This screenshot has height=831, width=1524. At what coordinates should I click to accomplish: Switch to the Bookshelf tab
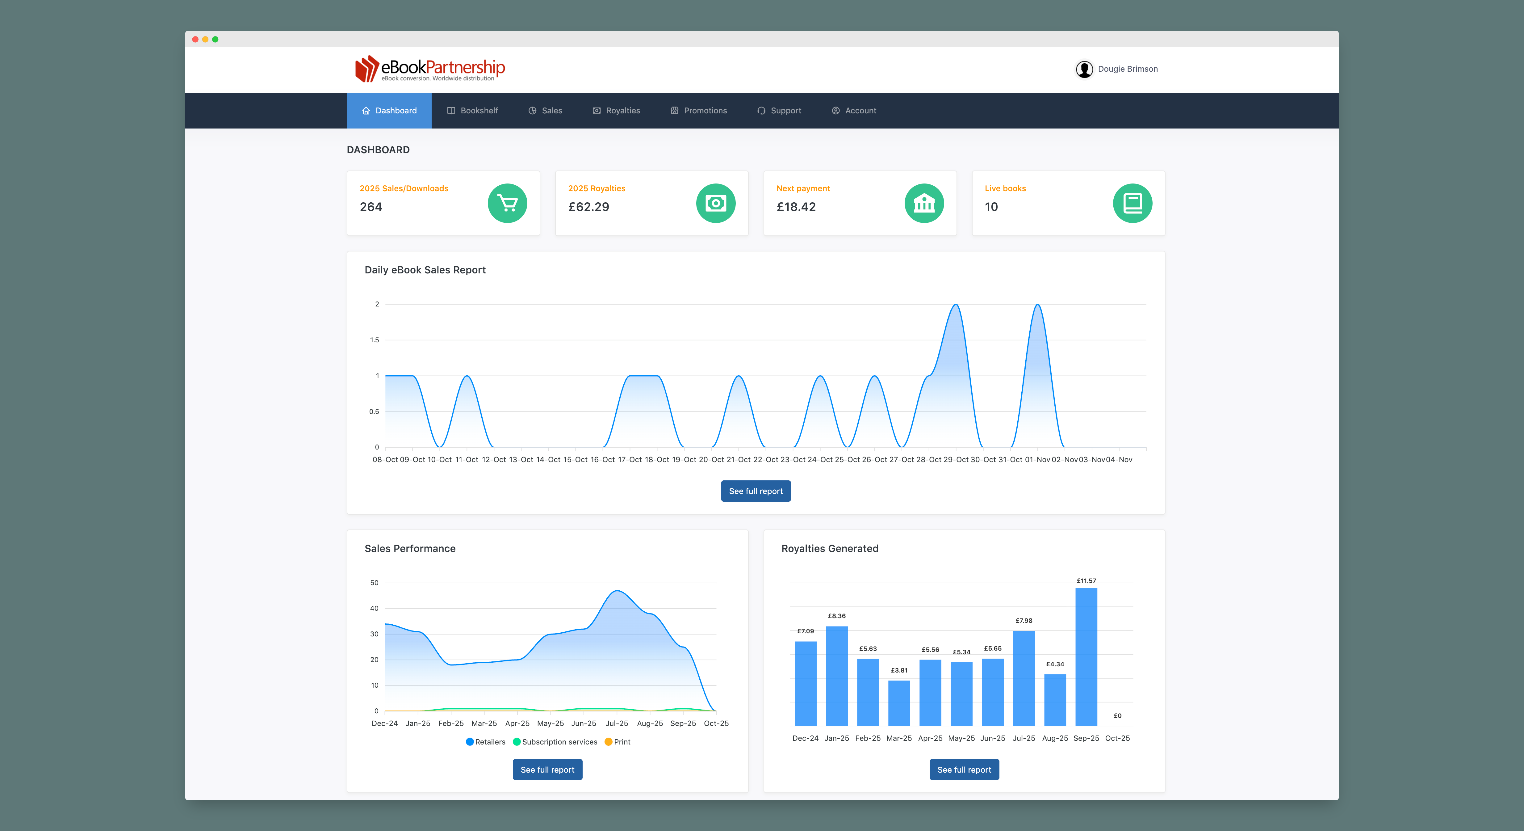479,110
